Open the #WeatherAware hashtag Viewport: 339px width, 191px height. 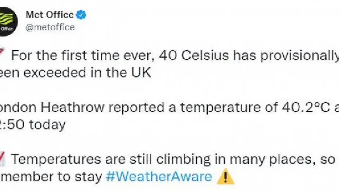(x=159, y=177)
